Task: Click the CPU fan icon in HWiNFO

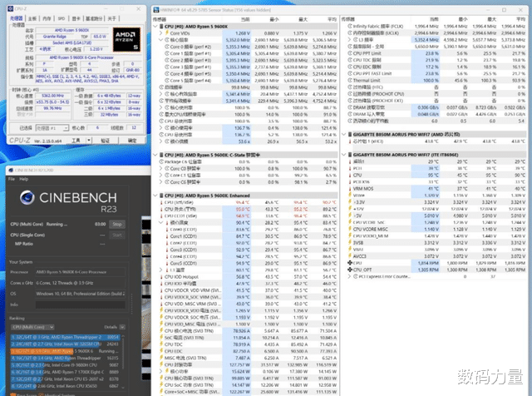Action: [350, 263]
